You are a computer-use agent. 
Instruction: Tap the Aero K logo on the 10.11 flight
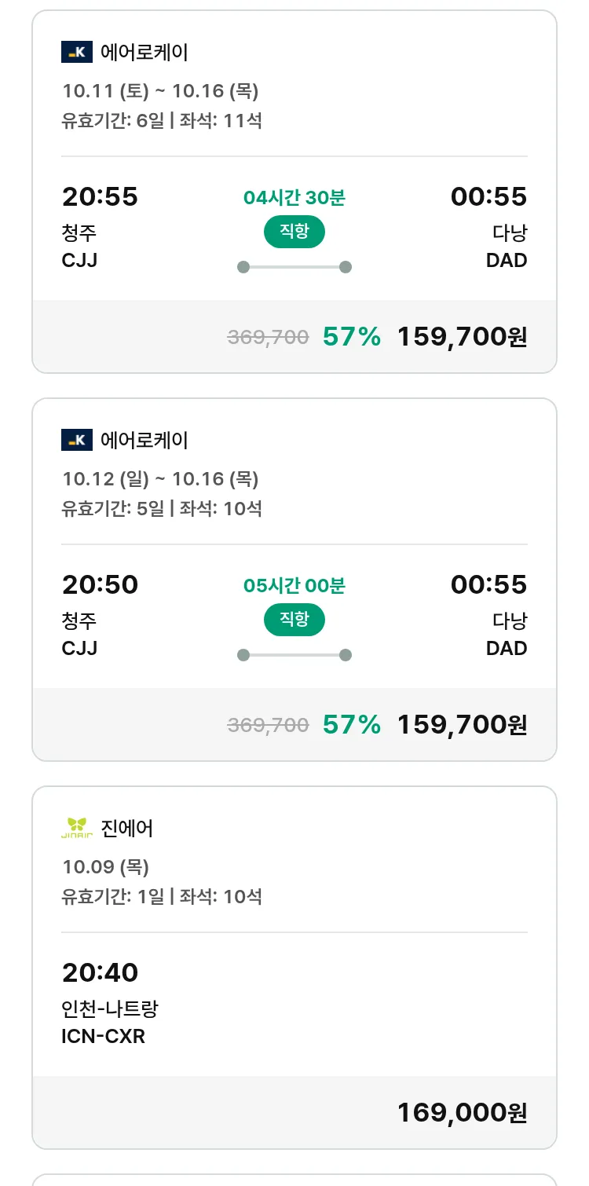point(77,53)
